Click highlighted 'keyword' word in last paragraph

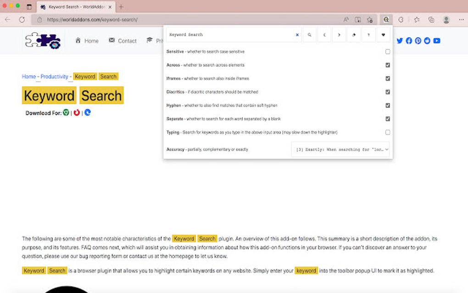click(x=306, y=270)
